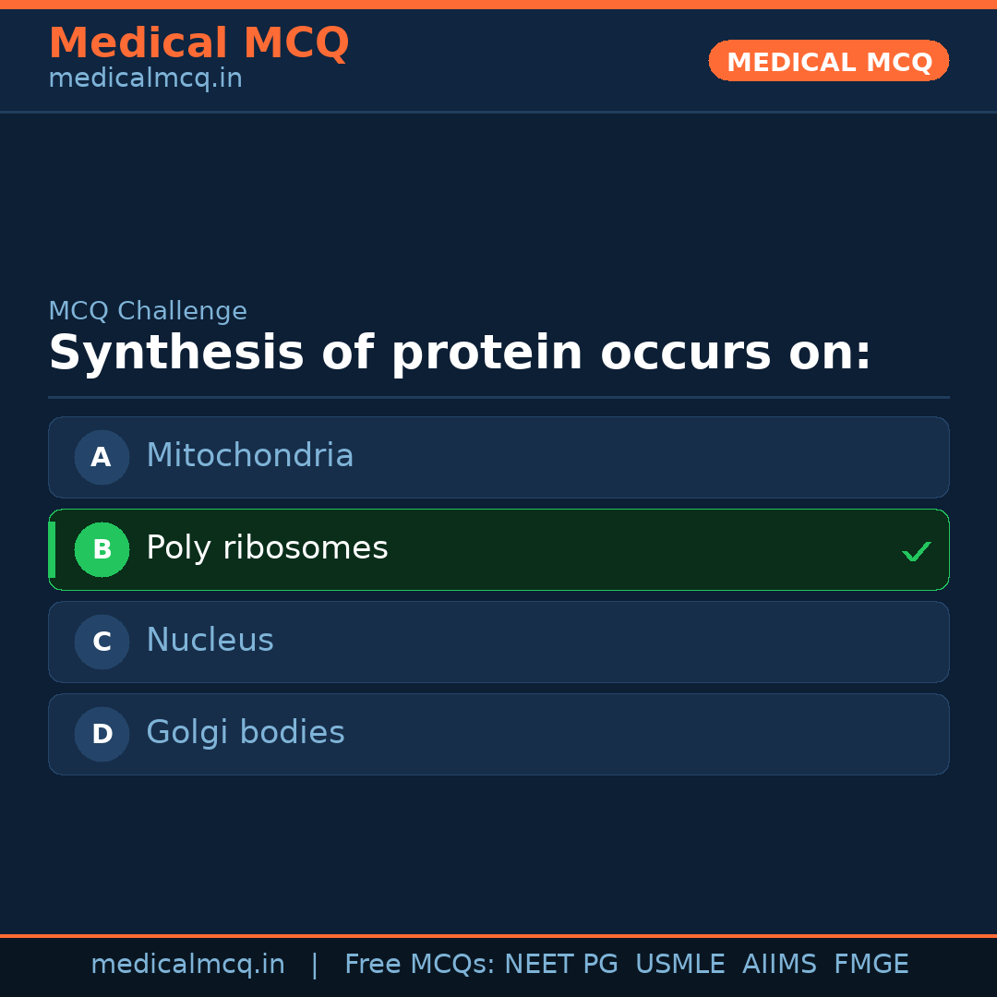Open the medicalmcq.in link in the footer
This screenshot has width=997, height=997.
tap(187, 965)
